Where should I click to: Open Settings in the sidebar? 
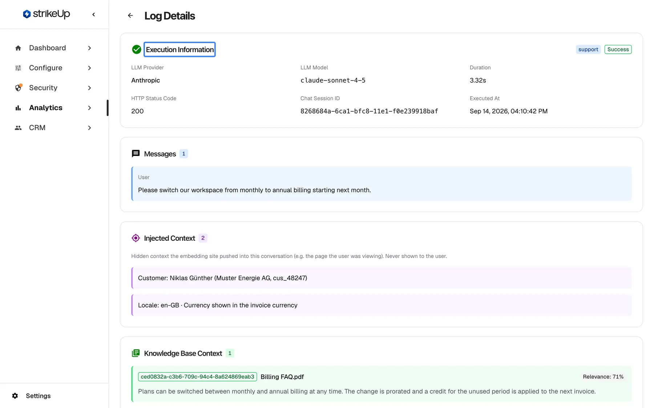click(38, 396)
